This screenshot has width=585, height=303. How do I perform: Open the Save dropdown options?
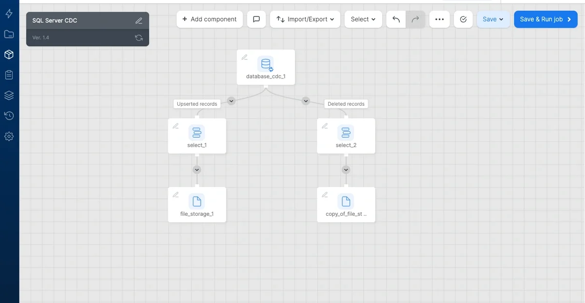(x=493, y=19)
